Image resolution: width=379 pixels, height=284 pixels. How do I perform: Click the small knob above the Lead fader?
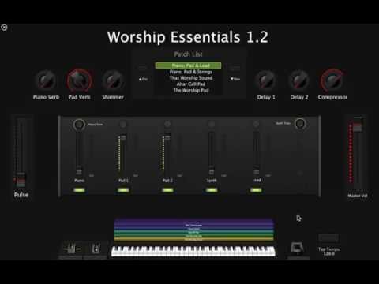point(256,124)
